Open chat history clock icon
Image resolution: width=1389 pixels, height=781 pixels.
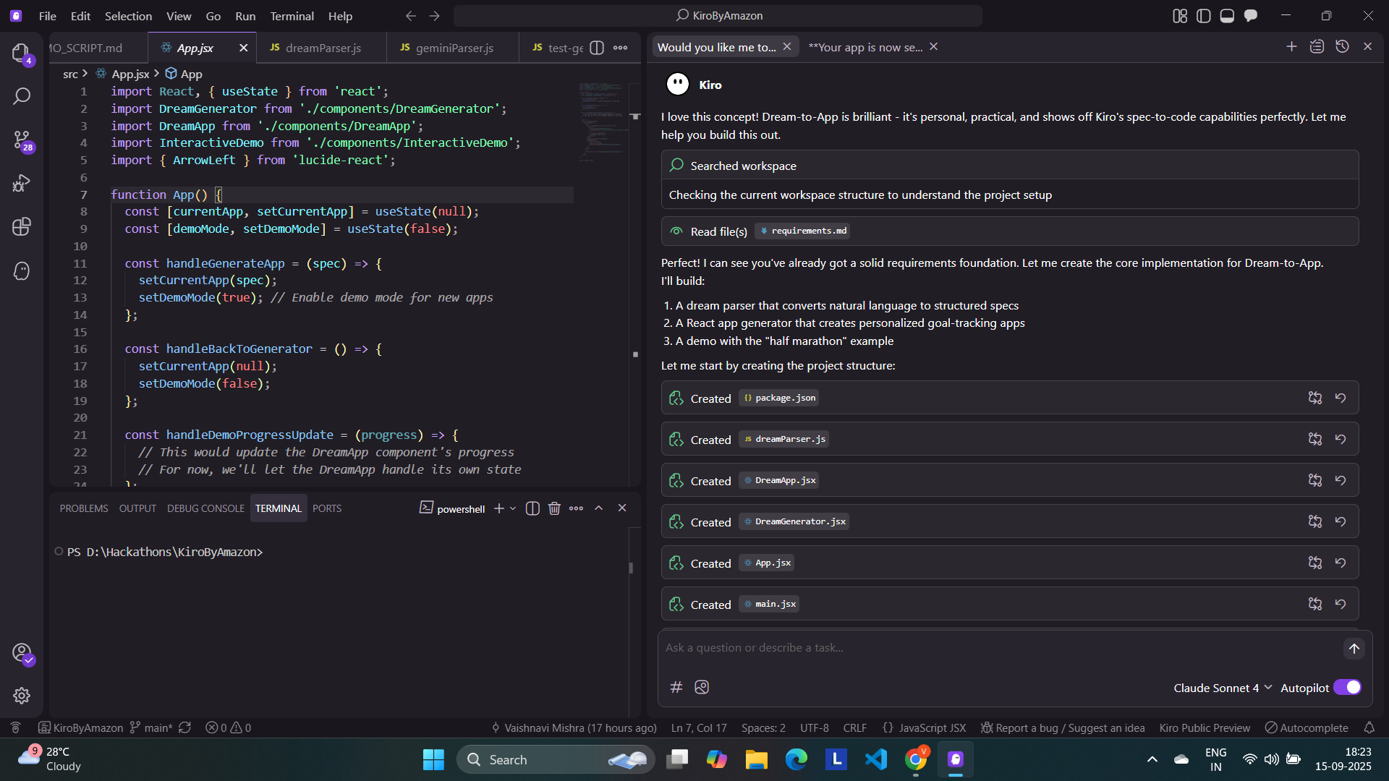(x=1342, y=46)
